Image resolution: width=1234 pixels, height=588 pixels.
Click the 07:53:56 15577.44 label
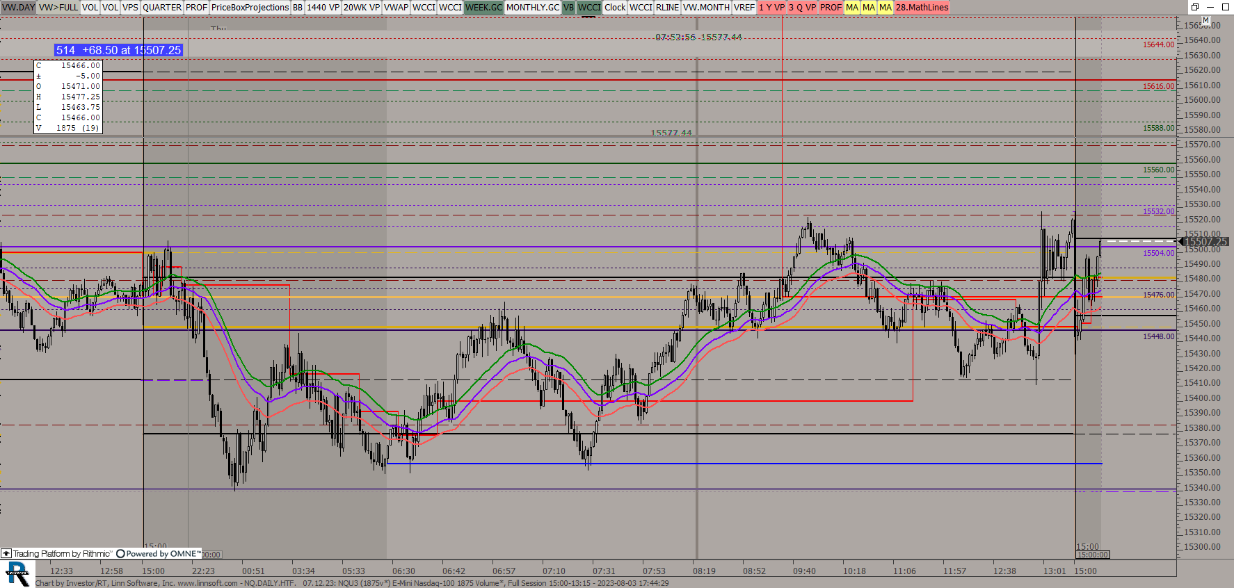(x=698, y=38)
